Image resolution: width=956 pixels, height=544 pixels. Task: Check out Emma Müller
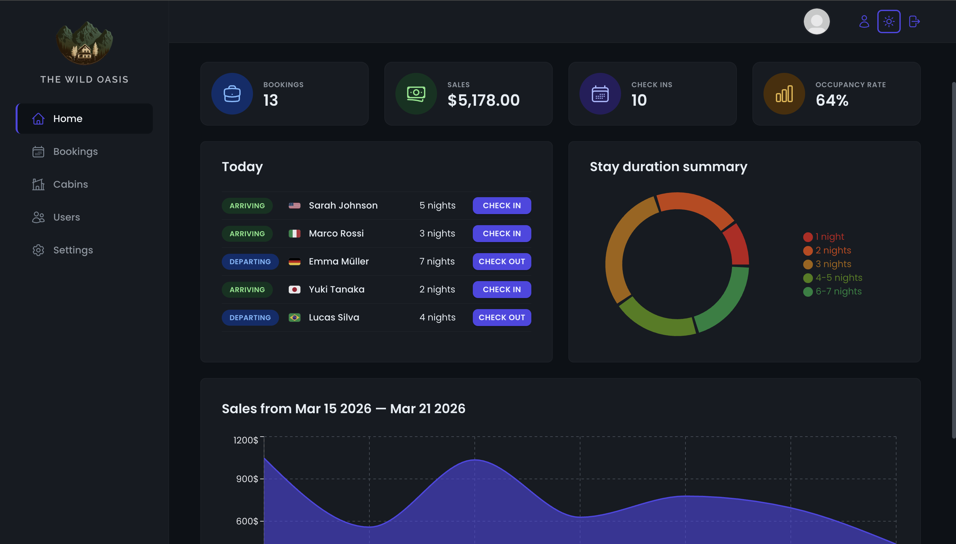(501, 262)
